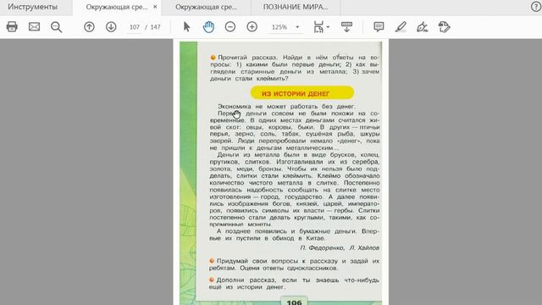The width and height of the screenshot is (542, 305).
Task: Activate the Hand pan tool
Action: coord(208,27)
